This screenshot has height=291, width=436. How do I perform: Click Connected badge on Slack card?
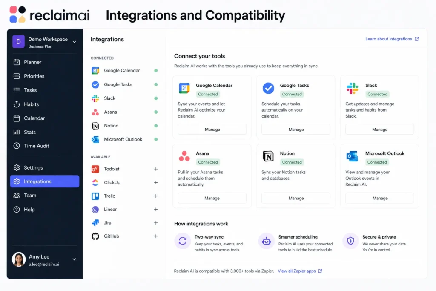click(x=377, y=94)
